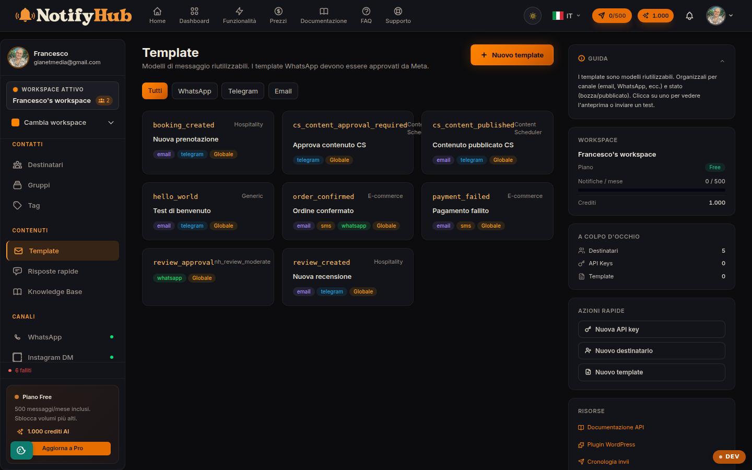Expand Cambia workspace dropdown
This screenshot has height=470, width=752.
pyautogui.click(x=63, y=123)
